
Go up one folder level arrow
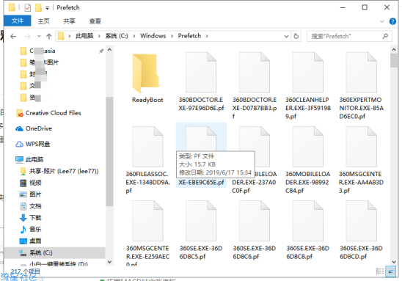49,37
